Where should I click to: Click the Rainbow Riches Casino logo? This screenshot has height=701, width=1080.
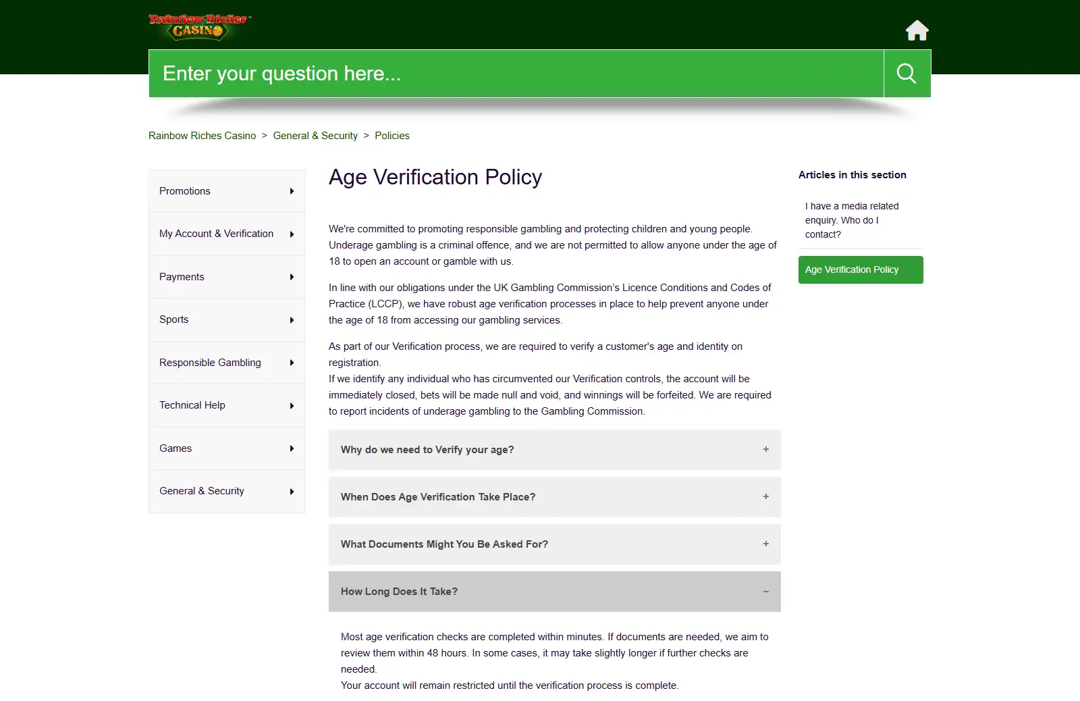[199, 26]
